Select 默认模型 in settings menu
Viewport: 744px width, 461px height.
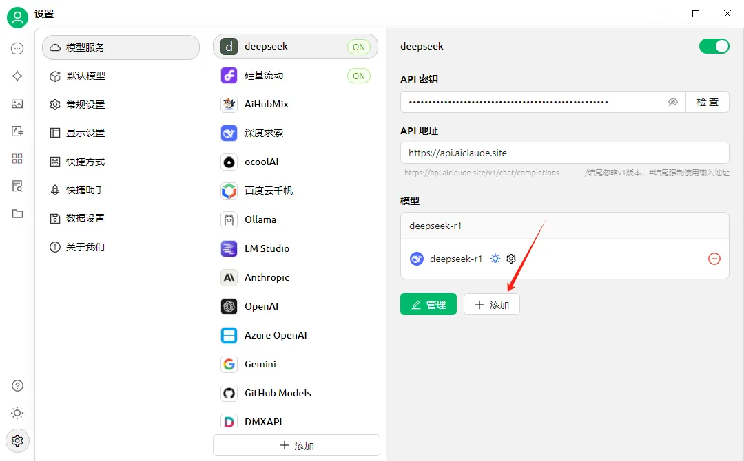[x=85, y=76]
